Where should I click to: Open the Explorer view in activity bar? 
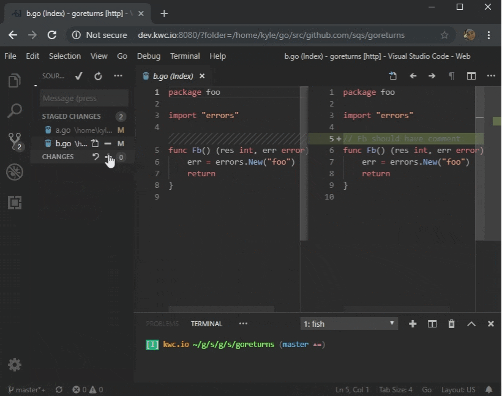[x=15, y=81]
